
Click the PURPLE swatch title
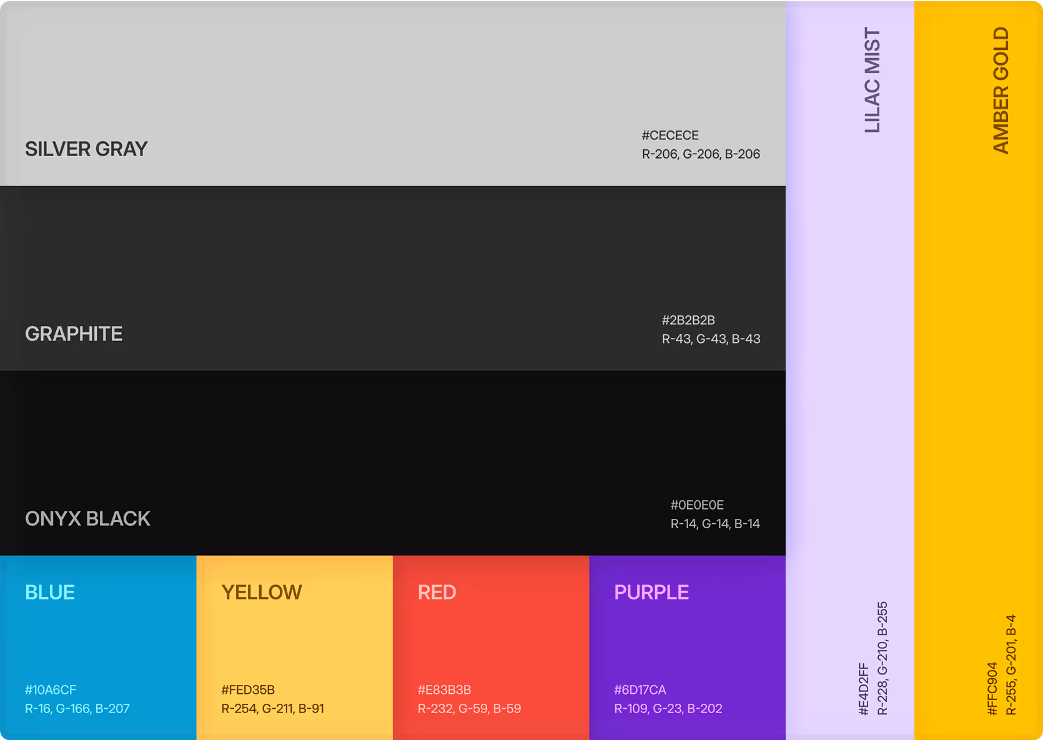pos(651,593)
